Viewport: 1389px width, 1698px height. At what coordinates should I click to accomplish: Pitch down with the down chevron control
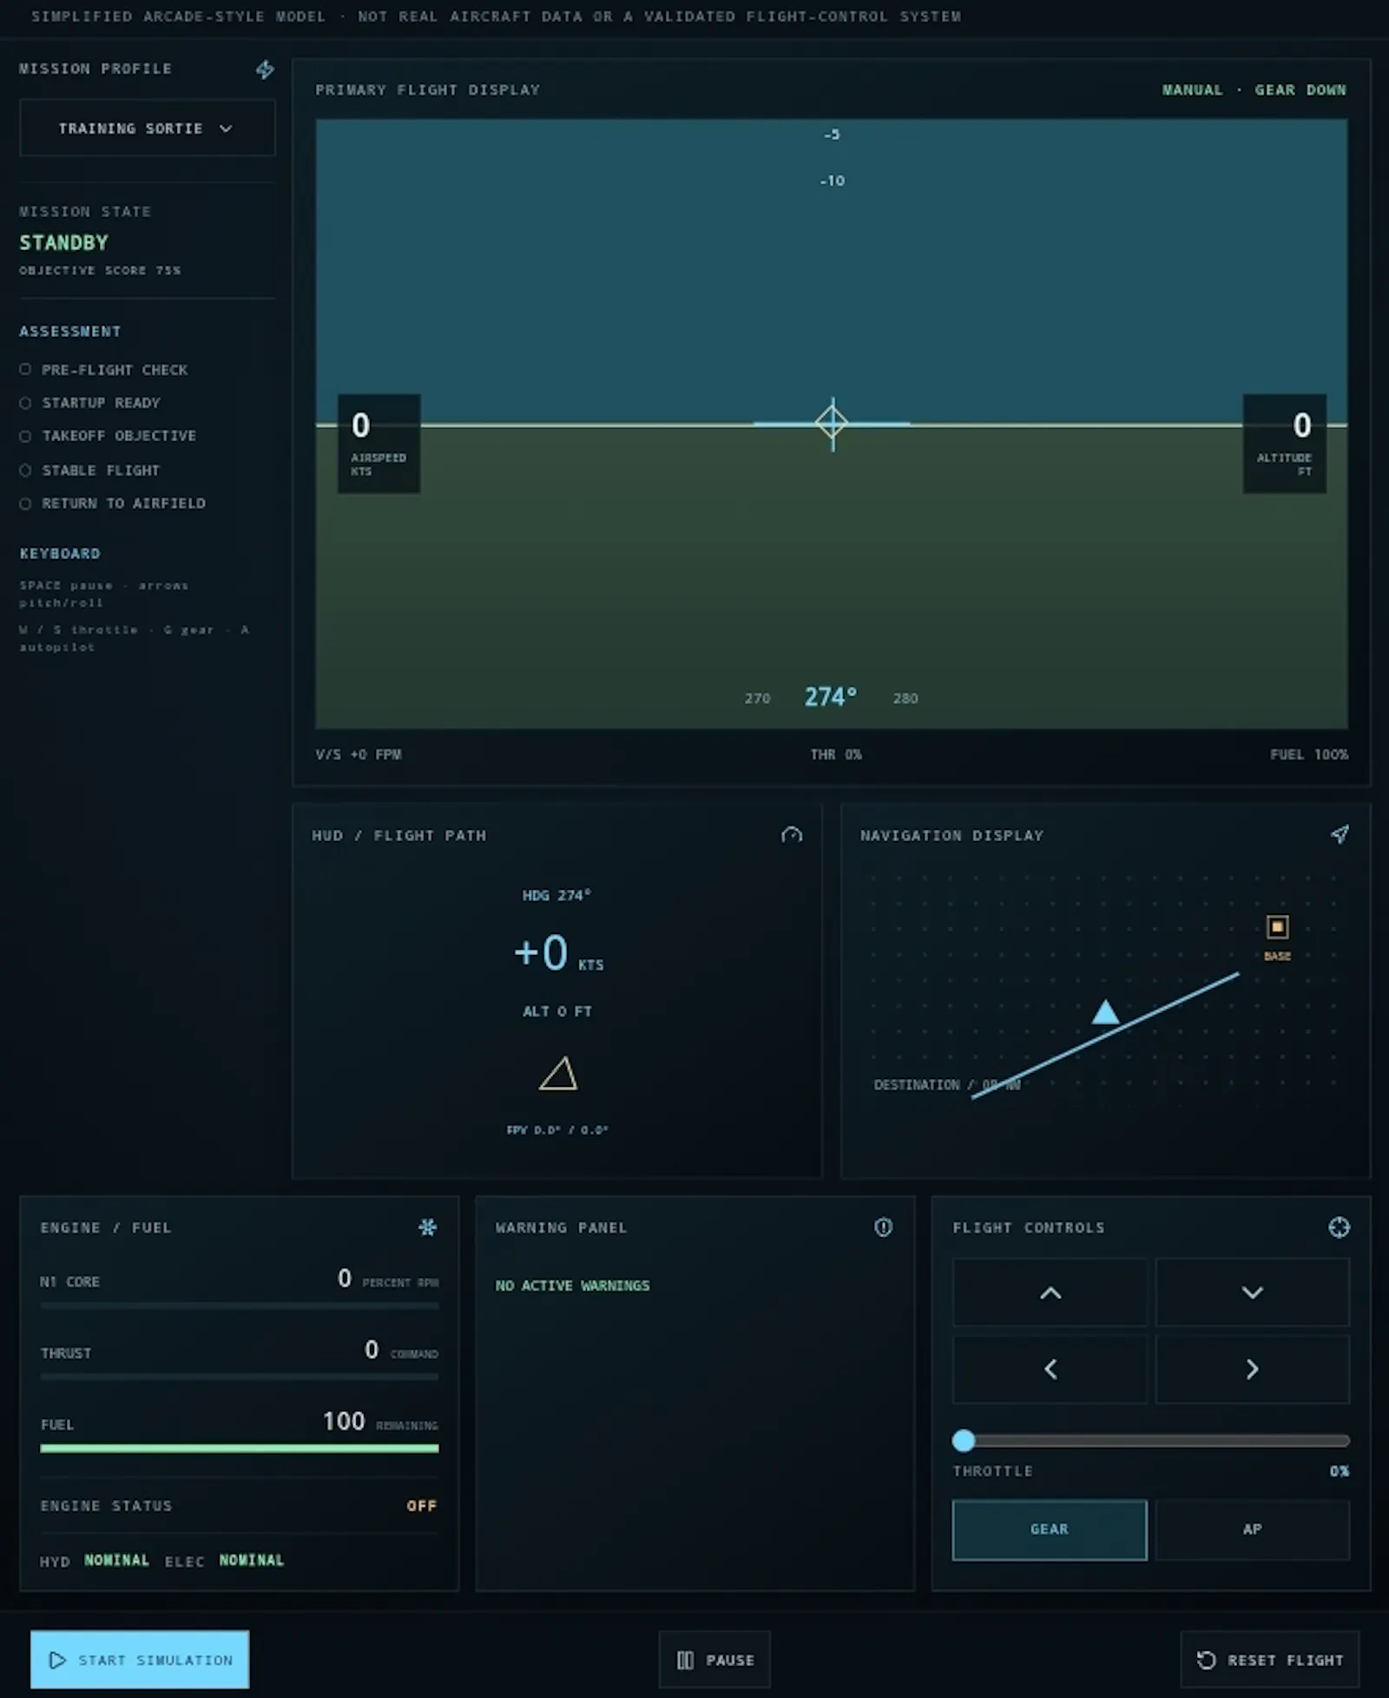[1252, 1292]
